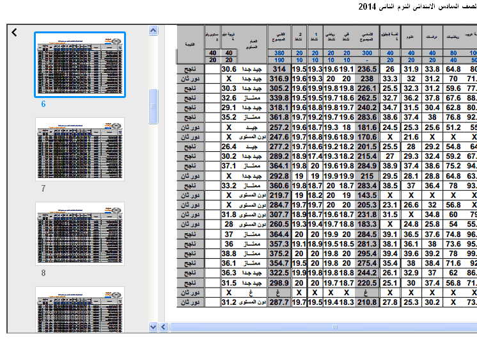This screenshot has height=342, width=477.
Task: Click religion score cell 37.1
Action: tap(229, 166)
